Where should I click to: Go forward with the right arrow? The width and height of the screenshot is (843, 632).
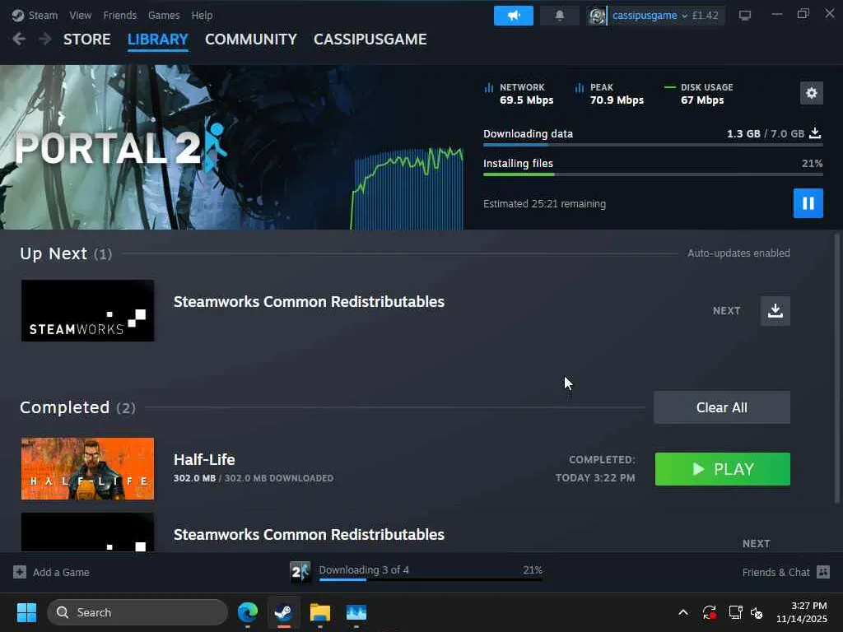[45, 39]
